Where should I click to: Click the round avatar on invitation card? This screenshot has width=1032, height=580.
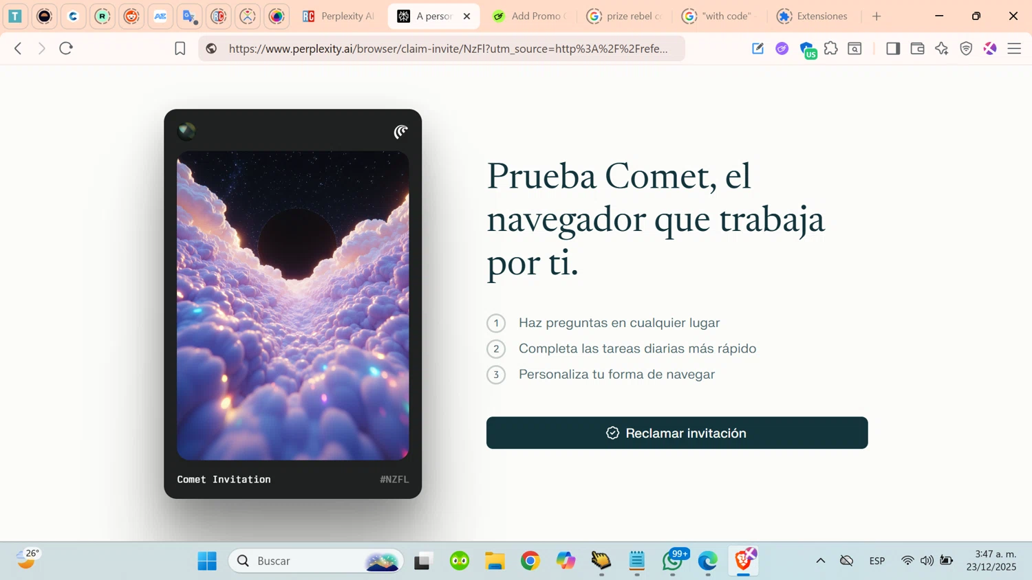coord(186,131)
